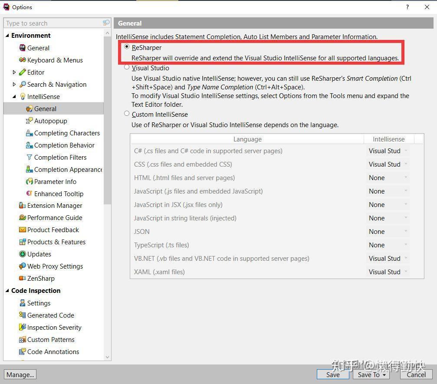Expand the Editor tree node
437x384 pixels.
point(14,72)
